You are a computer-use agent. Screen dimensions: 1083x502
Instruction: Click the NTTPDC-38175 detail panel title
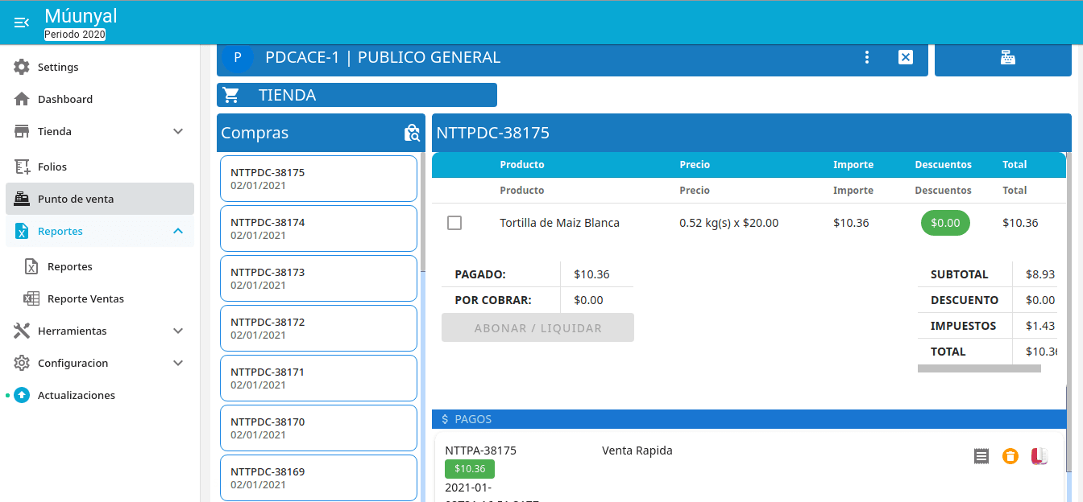click(x=493, y=133)
